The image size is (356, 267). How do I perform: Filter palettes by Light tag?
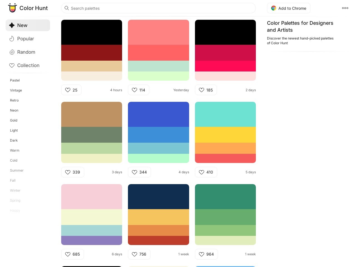[14, 130]
